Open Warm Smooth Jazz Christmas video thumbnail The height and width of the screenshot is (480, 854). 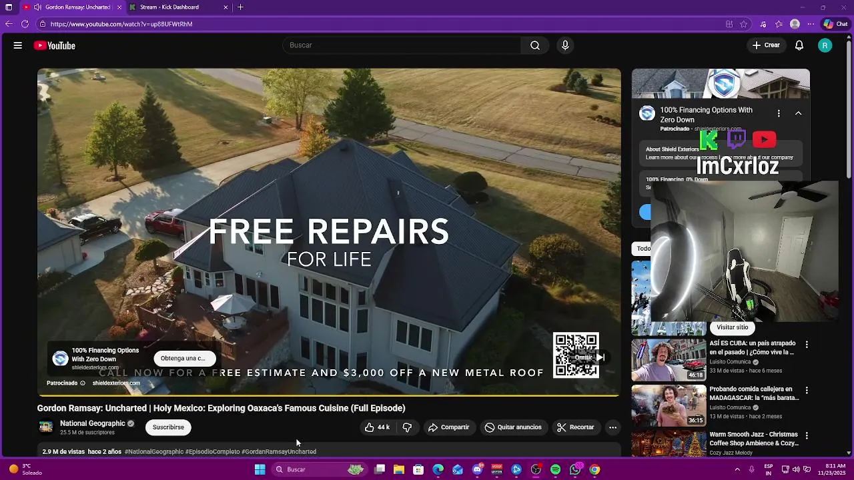(669, 443)
